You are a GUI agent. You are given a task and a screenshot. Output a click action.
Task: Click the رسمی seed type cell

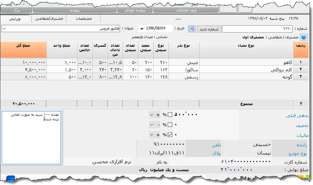pos(184,77)
